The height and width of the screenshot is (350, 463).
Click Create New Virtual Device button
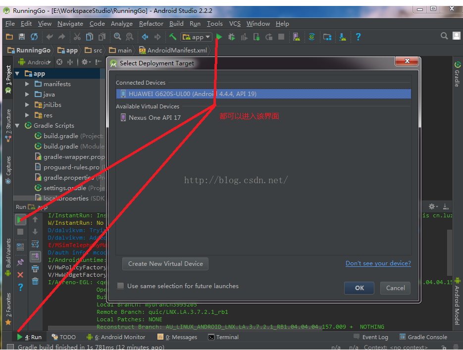165,263
